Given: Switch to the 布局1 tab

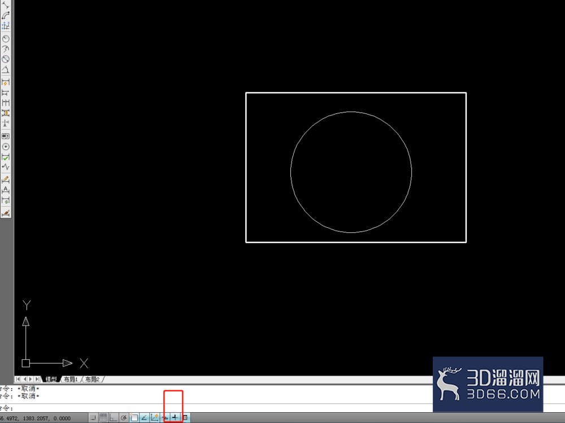Looking at the screenshot, I should [x=71, y=379].
